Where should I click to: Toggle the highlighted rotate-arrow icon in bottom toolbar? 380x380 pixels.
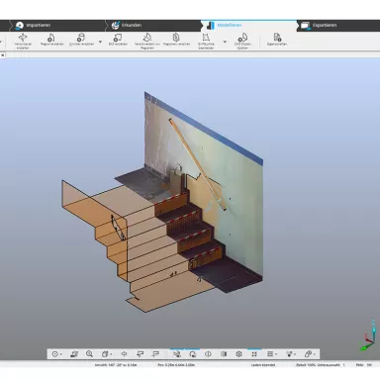click(x=192, y=354)
